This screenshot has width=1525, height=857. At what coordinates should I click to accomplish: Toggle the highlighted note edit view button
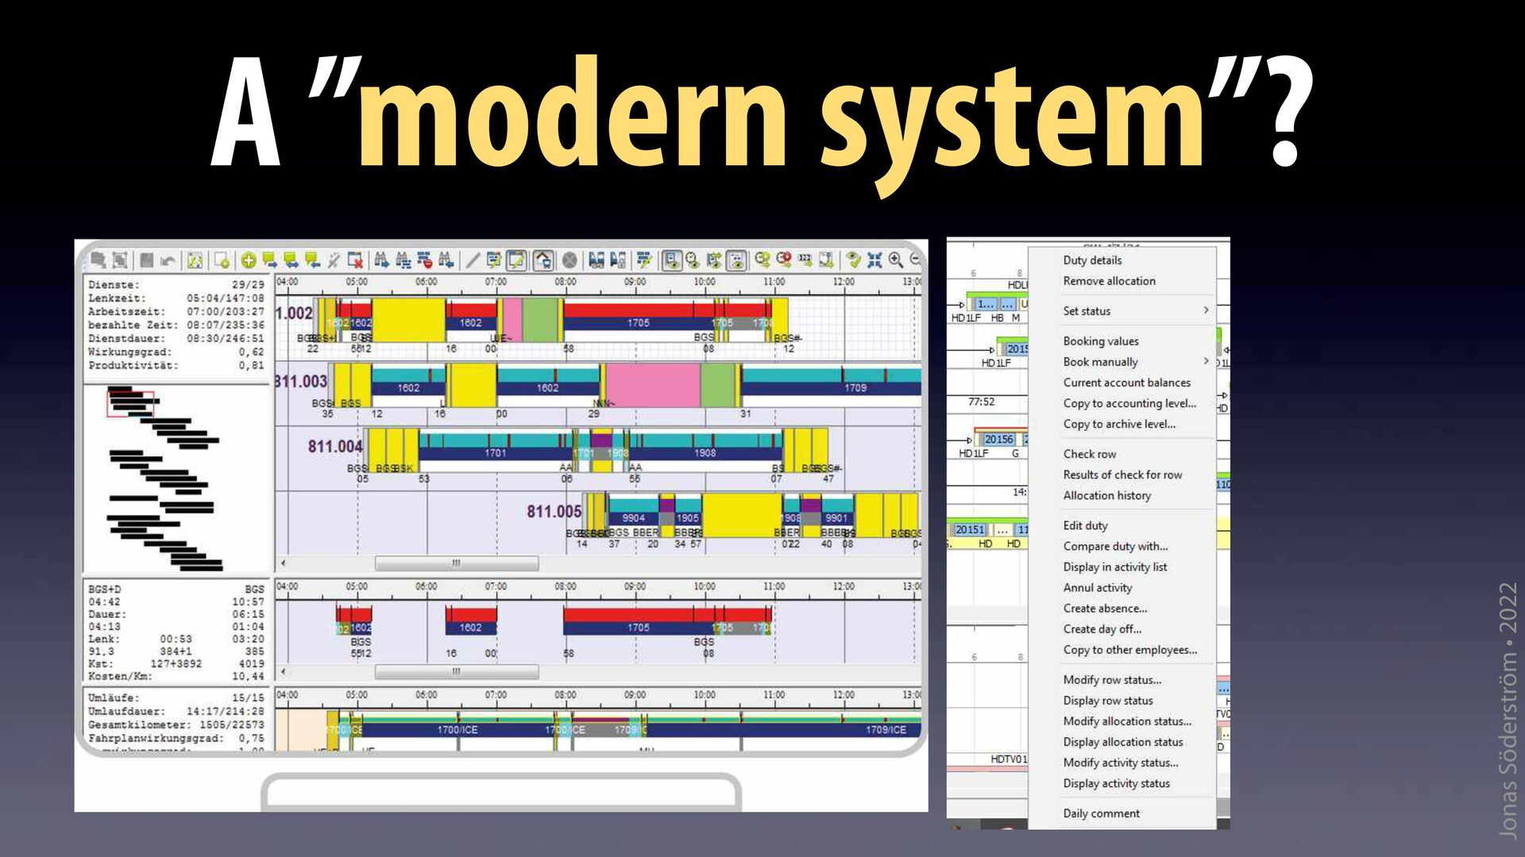tap(516, 260)
